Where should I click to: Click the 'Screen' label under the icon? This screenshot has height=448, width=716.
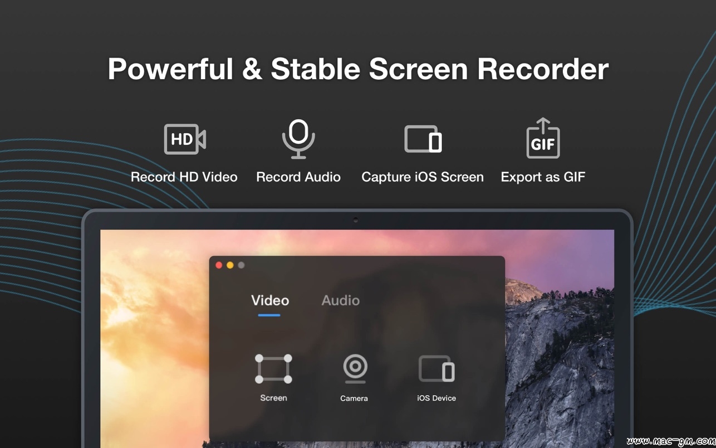click(273, 398)
